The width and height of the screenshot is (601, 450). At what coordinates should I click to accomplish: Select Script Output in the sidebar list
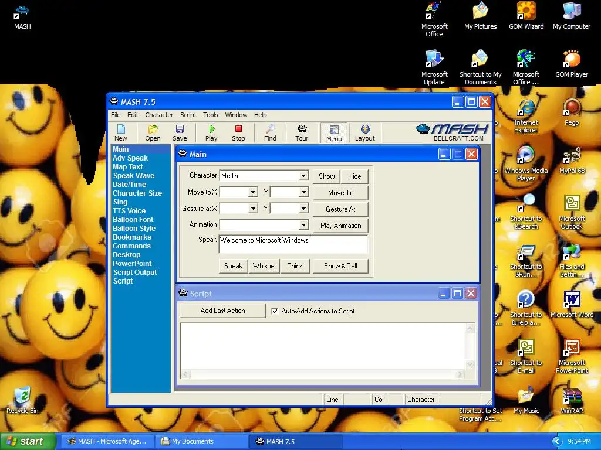point(135,272)
